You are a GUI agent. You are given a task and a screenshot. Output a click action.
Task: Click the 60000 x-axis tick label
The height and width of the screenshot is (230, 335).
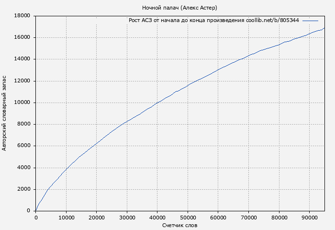pyautogui.click(x=218, y=218)
